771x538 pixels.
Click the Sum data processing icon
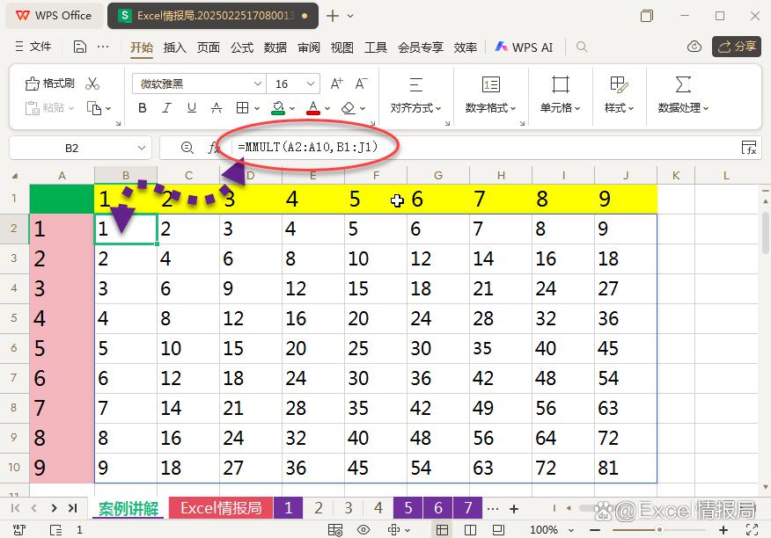(682, 84)
